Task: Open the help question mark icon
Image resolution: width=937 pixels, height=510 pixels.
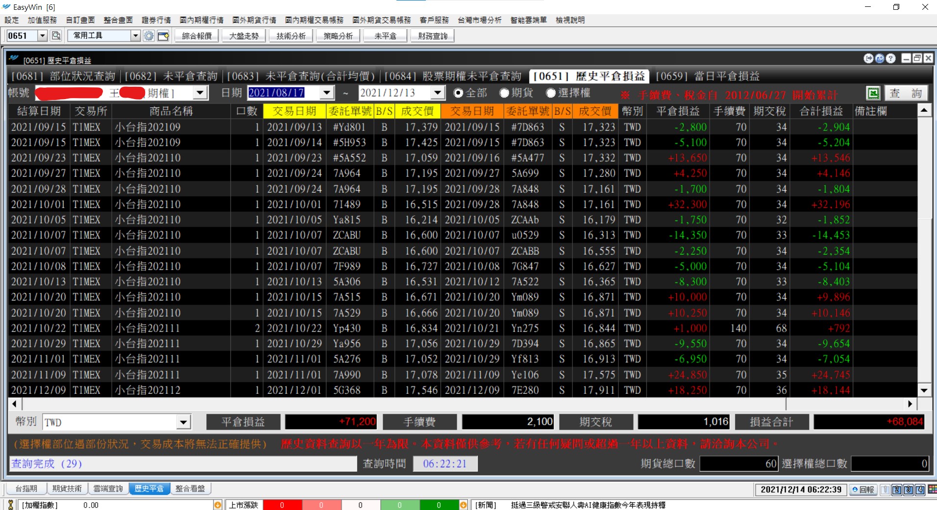Action: (x=891, y=58)
